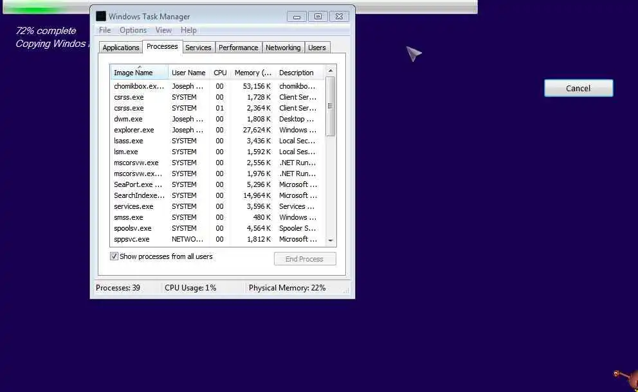The width and height of the screenshot is (638, 392).
Task: Select the lsm.exe process
Action: tap(217, 152)
